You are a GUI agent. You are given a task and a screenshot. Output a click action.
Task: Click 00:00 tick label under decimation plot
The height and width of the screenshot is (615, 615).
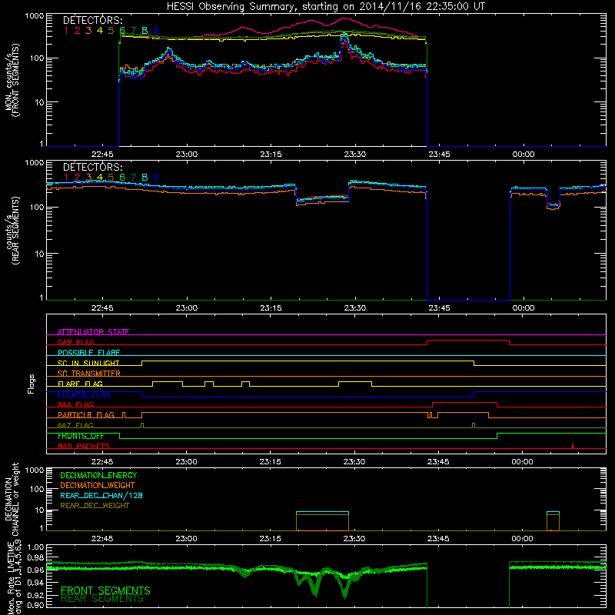tap(522, 539)
